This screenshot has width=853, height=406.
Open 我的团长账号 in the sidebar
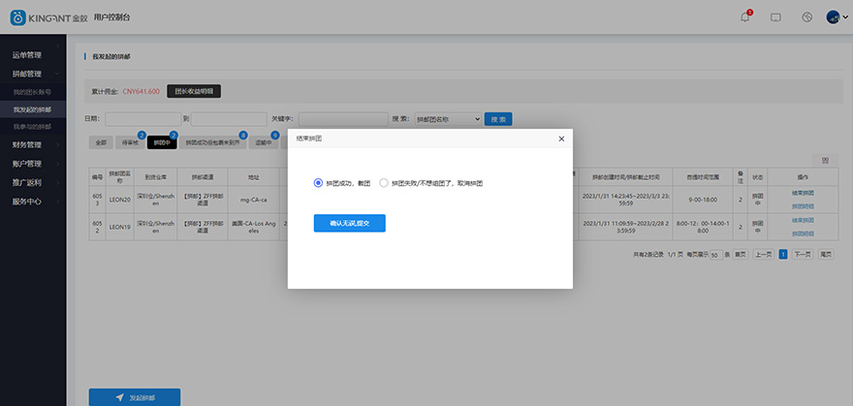[x=32, y=91]
